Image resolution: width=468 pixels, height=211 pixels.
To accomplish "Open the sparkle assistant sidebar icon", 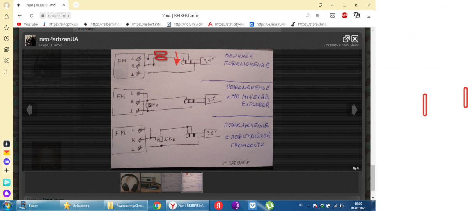I will point(7,144).
